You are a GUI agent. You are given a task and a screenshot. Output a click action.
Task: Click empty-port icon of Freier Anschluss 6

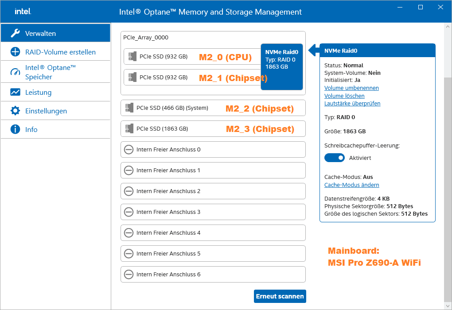129,274
